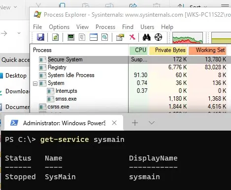Open the terminal profile dropdown chevron
The height and width of the screenshot is (190, 231).
pyautogui.click(x=152, y=123)
